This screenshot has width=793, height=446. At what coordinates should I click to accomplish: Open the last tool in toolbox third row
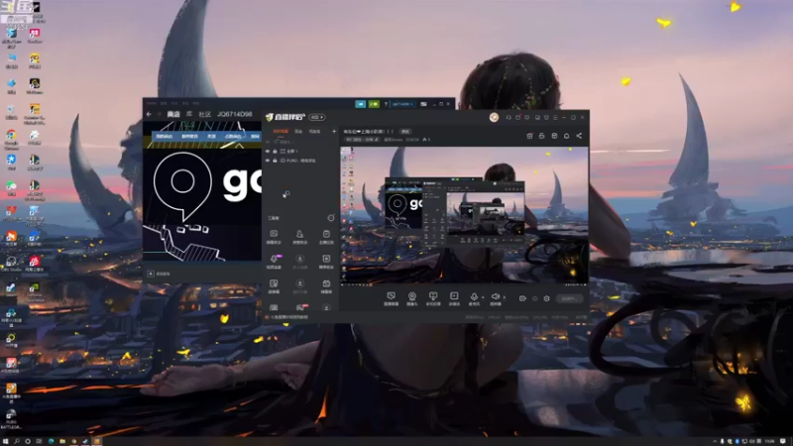click(326, 286)
